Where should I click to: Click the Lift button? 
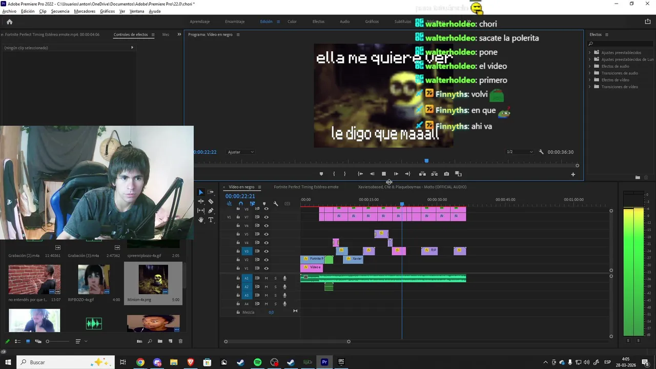point(422,174)
